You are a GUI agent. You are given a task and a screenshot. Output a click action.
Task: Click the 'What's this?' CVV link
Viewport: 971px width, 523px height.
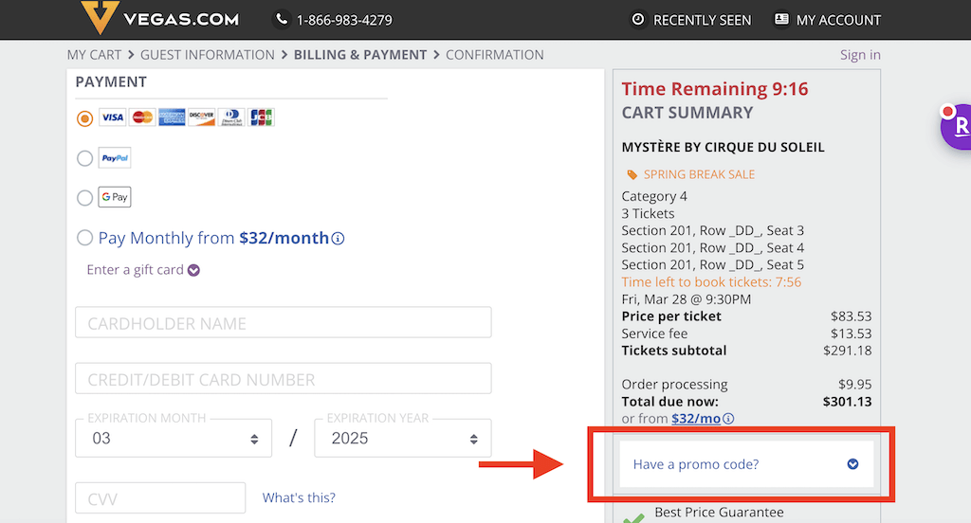pyautogui.click(x=299, y=497)
